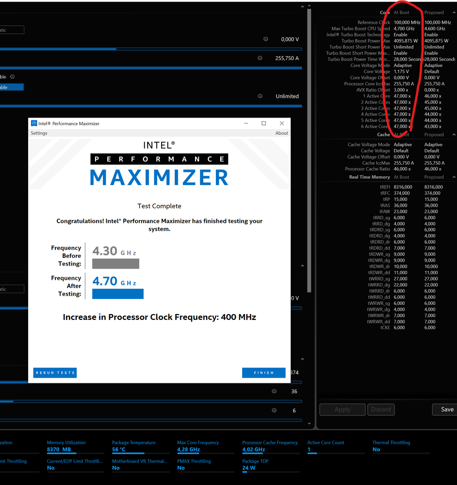Viewport: 457px width, 485px height.
Task: Click the 4.30 GHz frequency before testing bar
Action: click(x=115, y=264)
